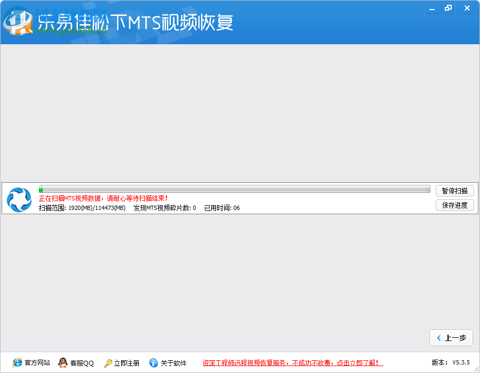Click the scan progress bar
This screenshot has height=373, width=480.
pos(235,189)
